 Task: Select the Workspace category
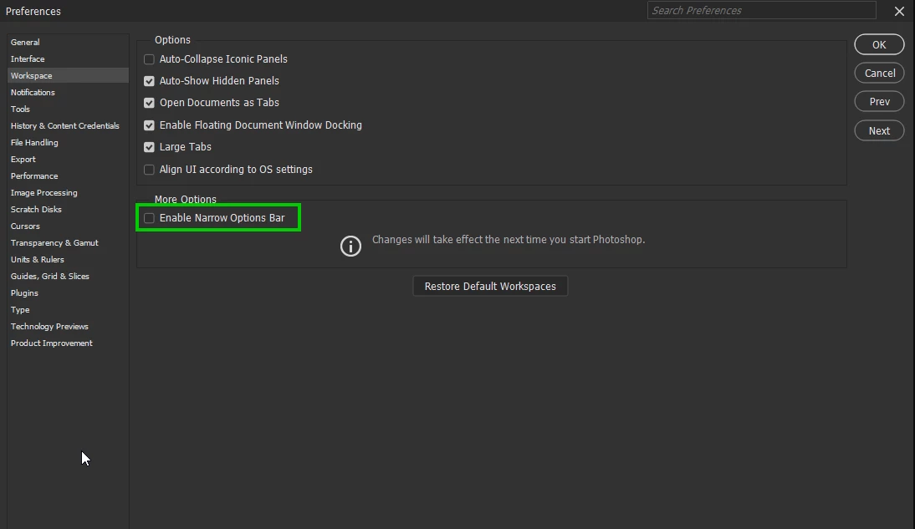68,76
